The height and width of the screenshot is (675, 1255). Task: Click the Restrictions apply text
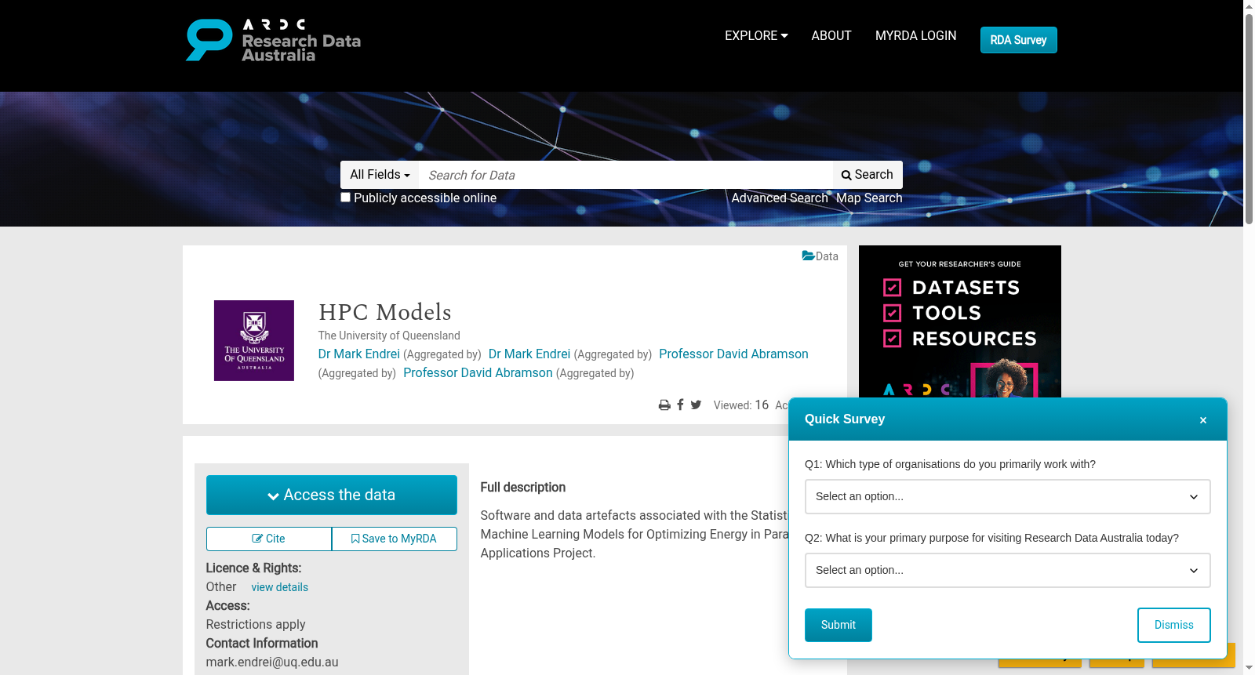(x=256, y=625)
